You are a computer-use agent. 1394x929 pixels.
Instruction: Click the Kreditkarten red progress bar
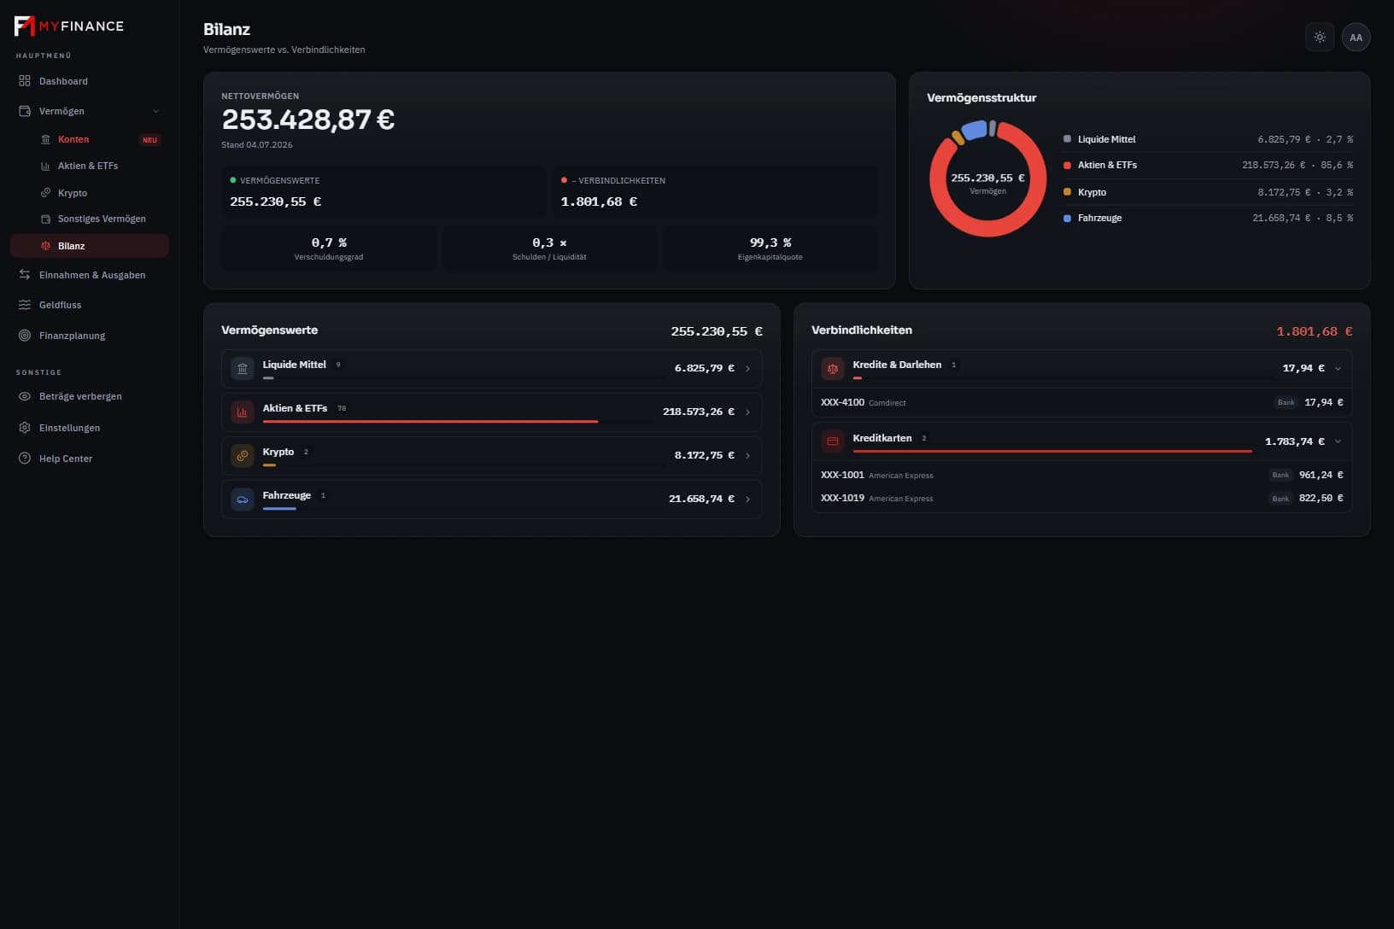coord(1052,451)
